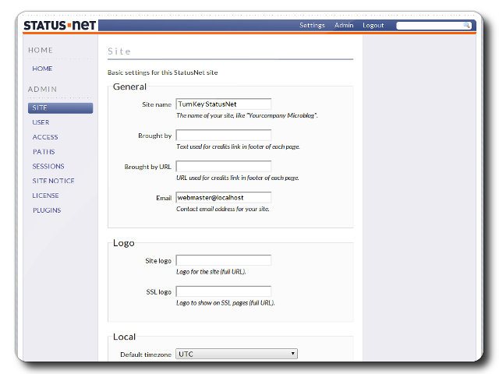
Task: Open the Default timezone dropdown
Action: [x=236, y=354]
